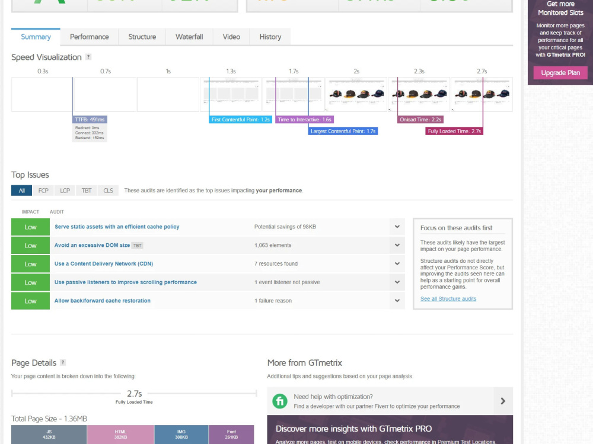The width and height of the screenshot is (593, 444).
Task: Click the First Contentful Paint 1.2s marker
Action: click(x=241, y=120)
